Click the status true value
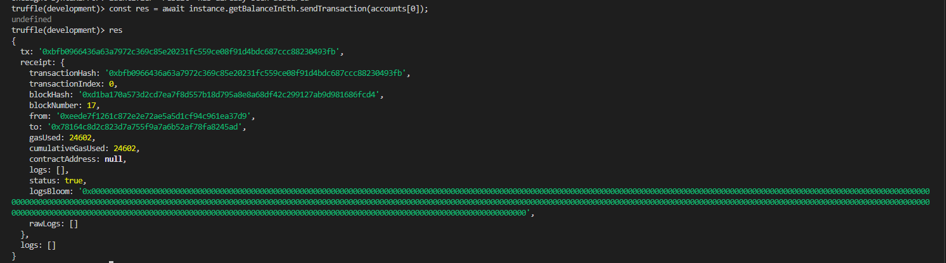This screenshot has height=263, width=946. pyautogui.click(x=74, y=181)
